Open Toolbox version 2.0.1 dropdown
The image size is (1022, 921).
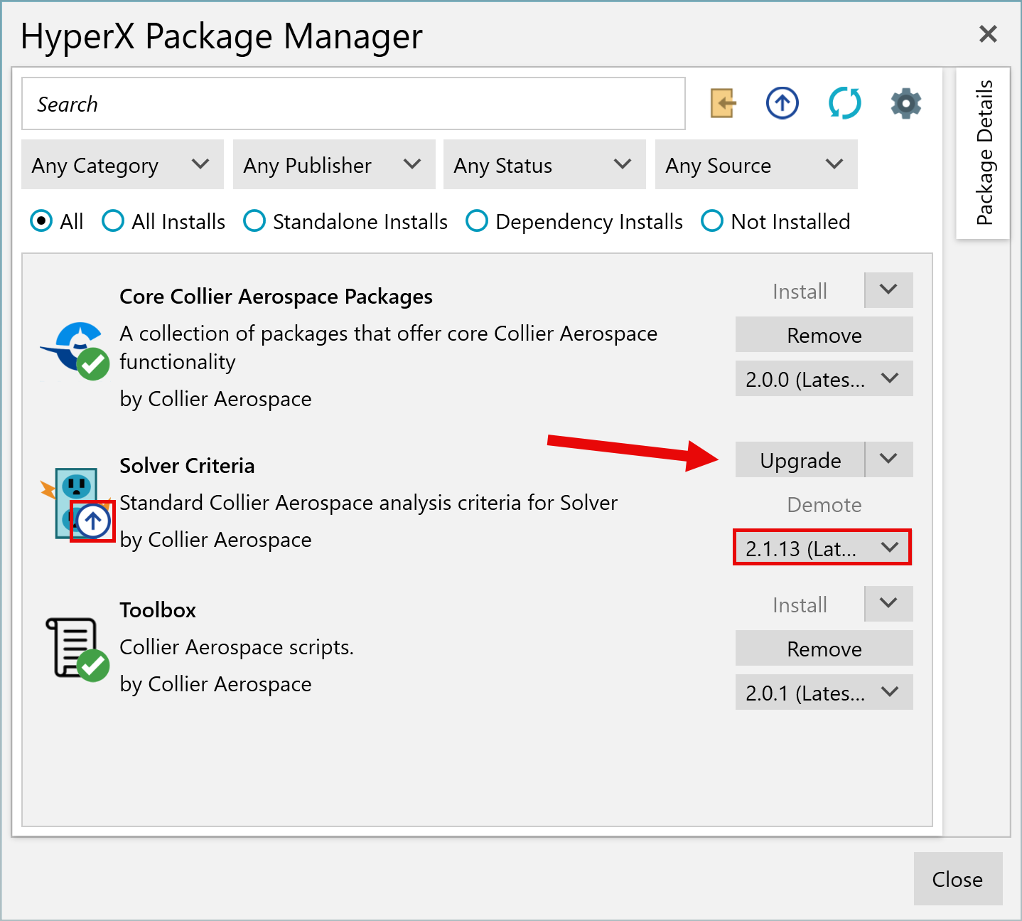[x=824, y=693]
